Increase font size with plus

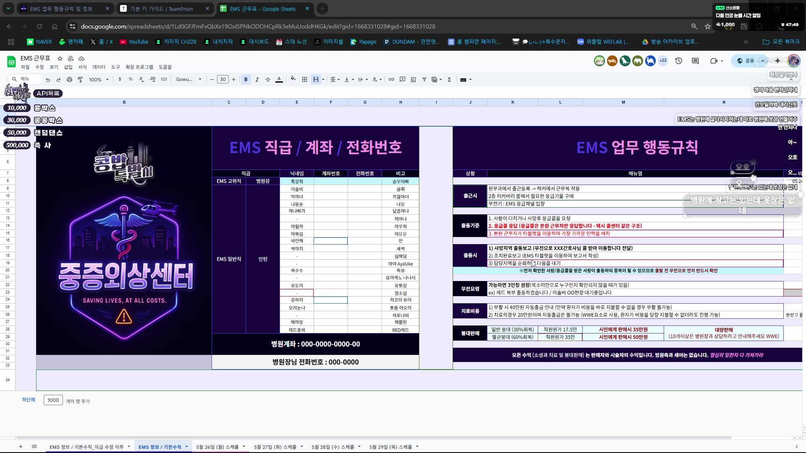(x=234, y=79)
